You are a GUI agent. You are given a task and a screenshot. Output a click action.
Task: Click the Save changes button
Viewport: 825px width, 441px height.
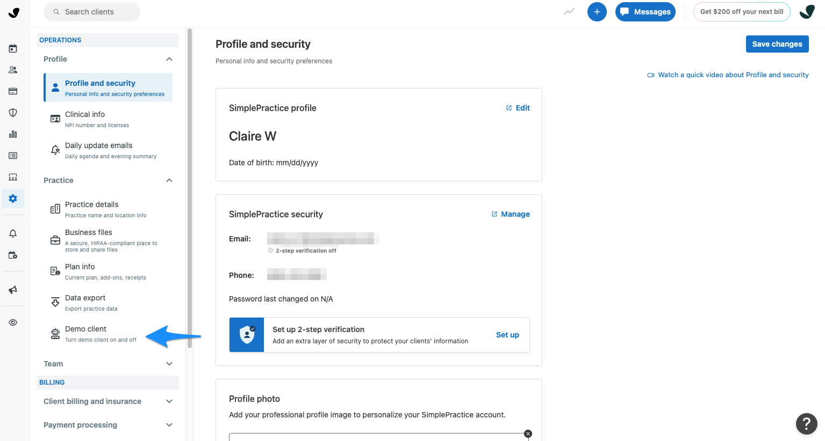(x=777, y=44)
